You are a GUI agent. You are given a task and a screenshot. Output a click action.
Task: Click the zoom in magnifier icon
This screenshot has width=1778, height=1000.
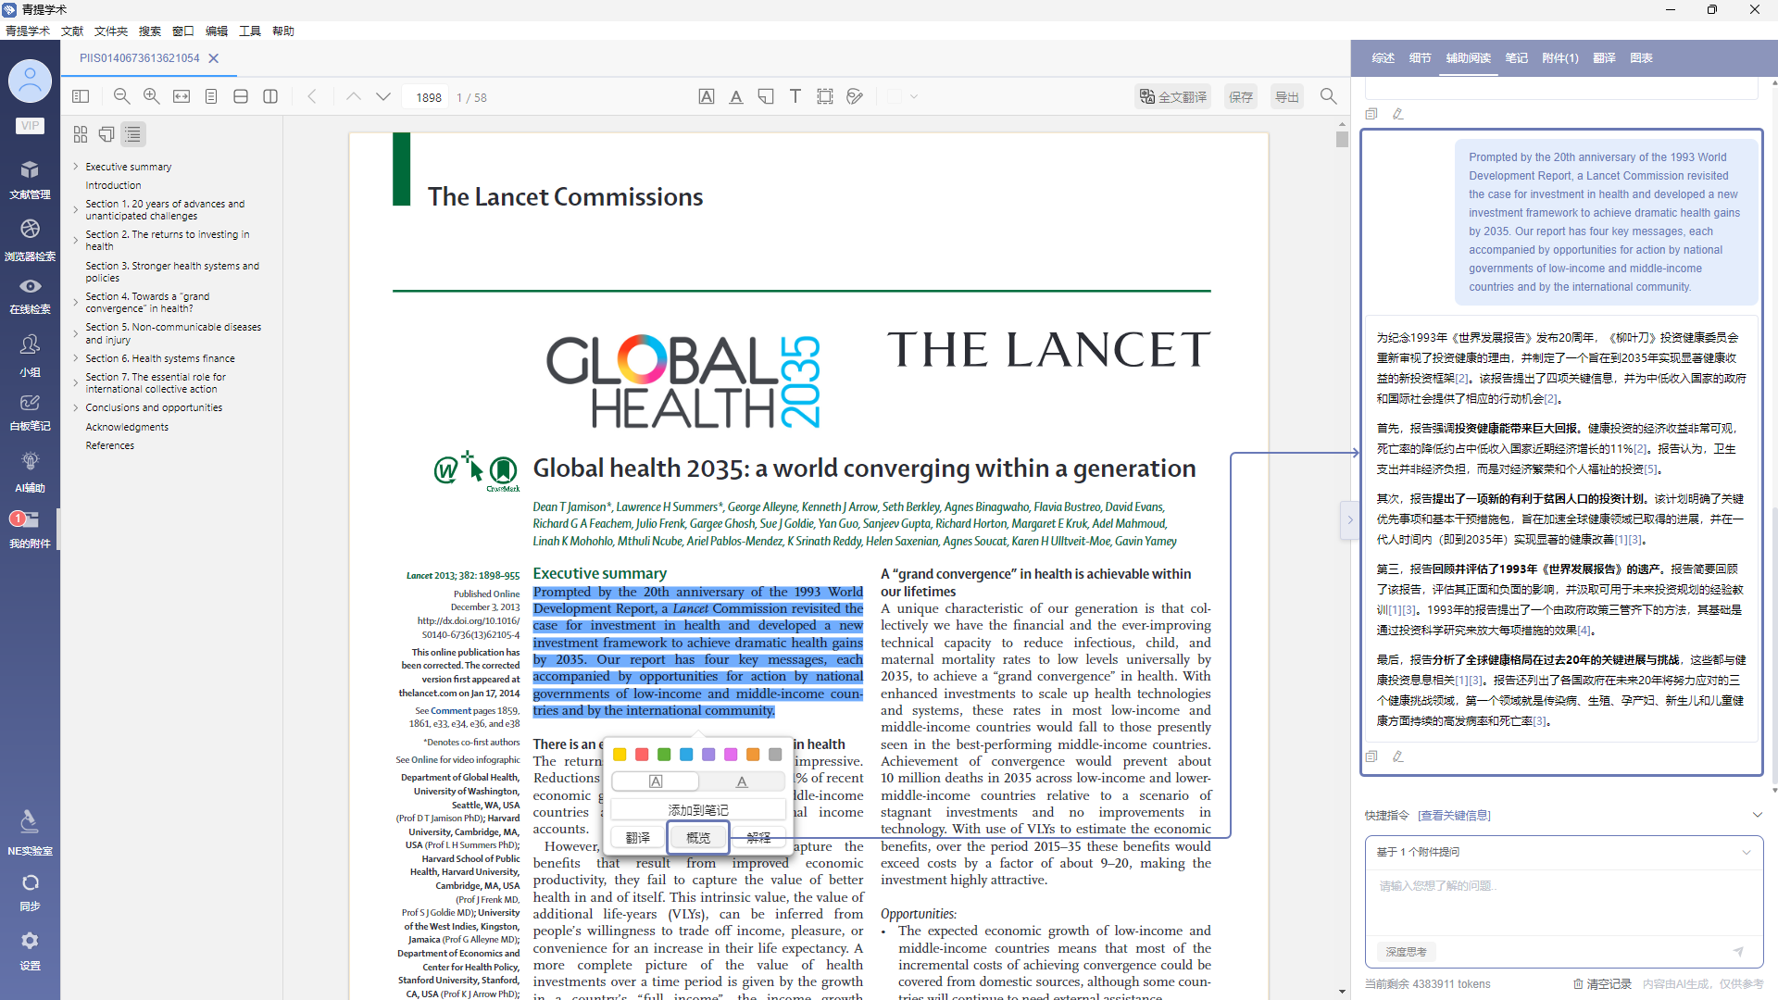coord(152,96)
